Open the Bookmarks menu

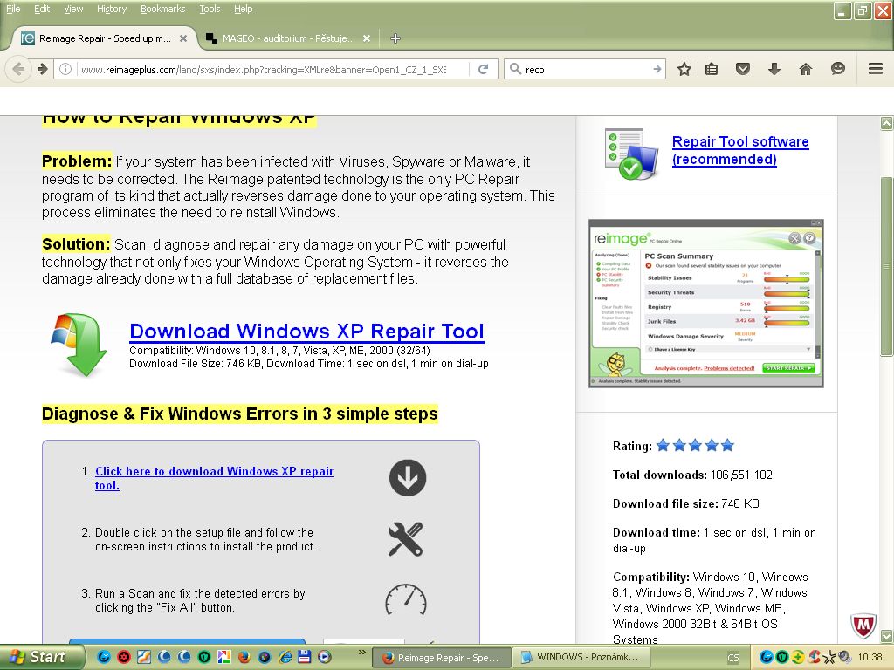point(162,9)
